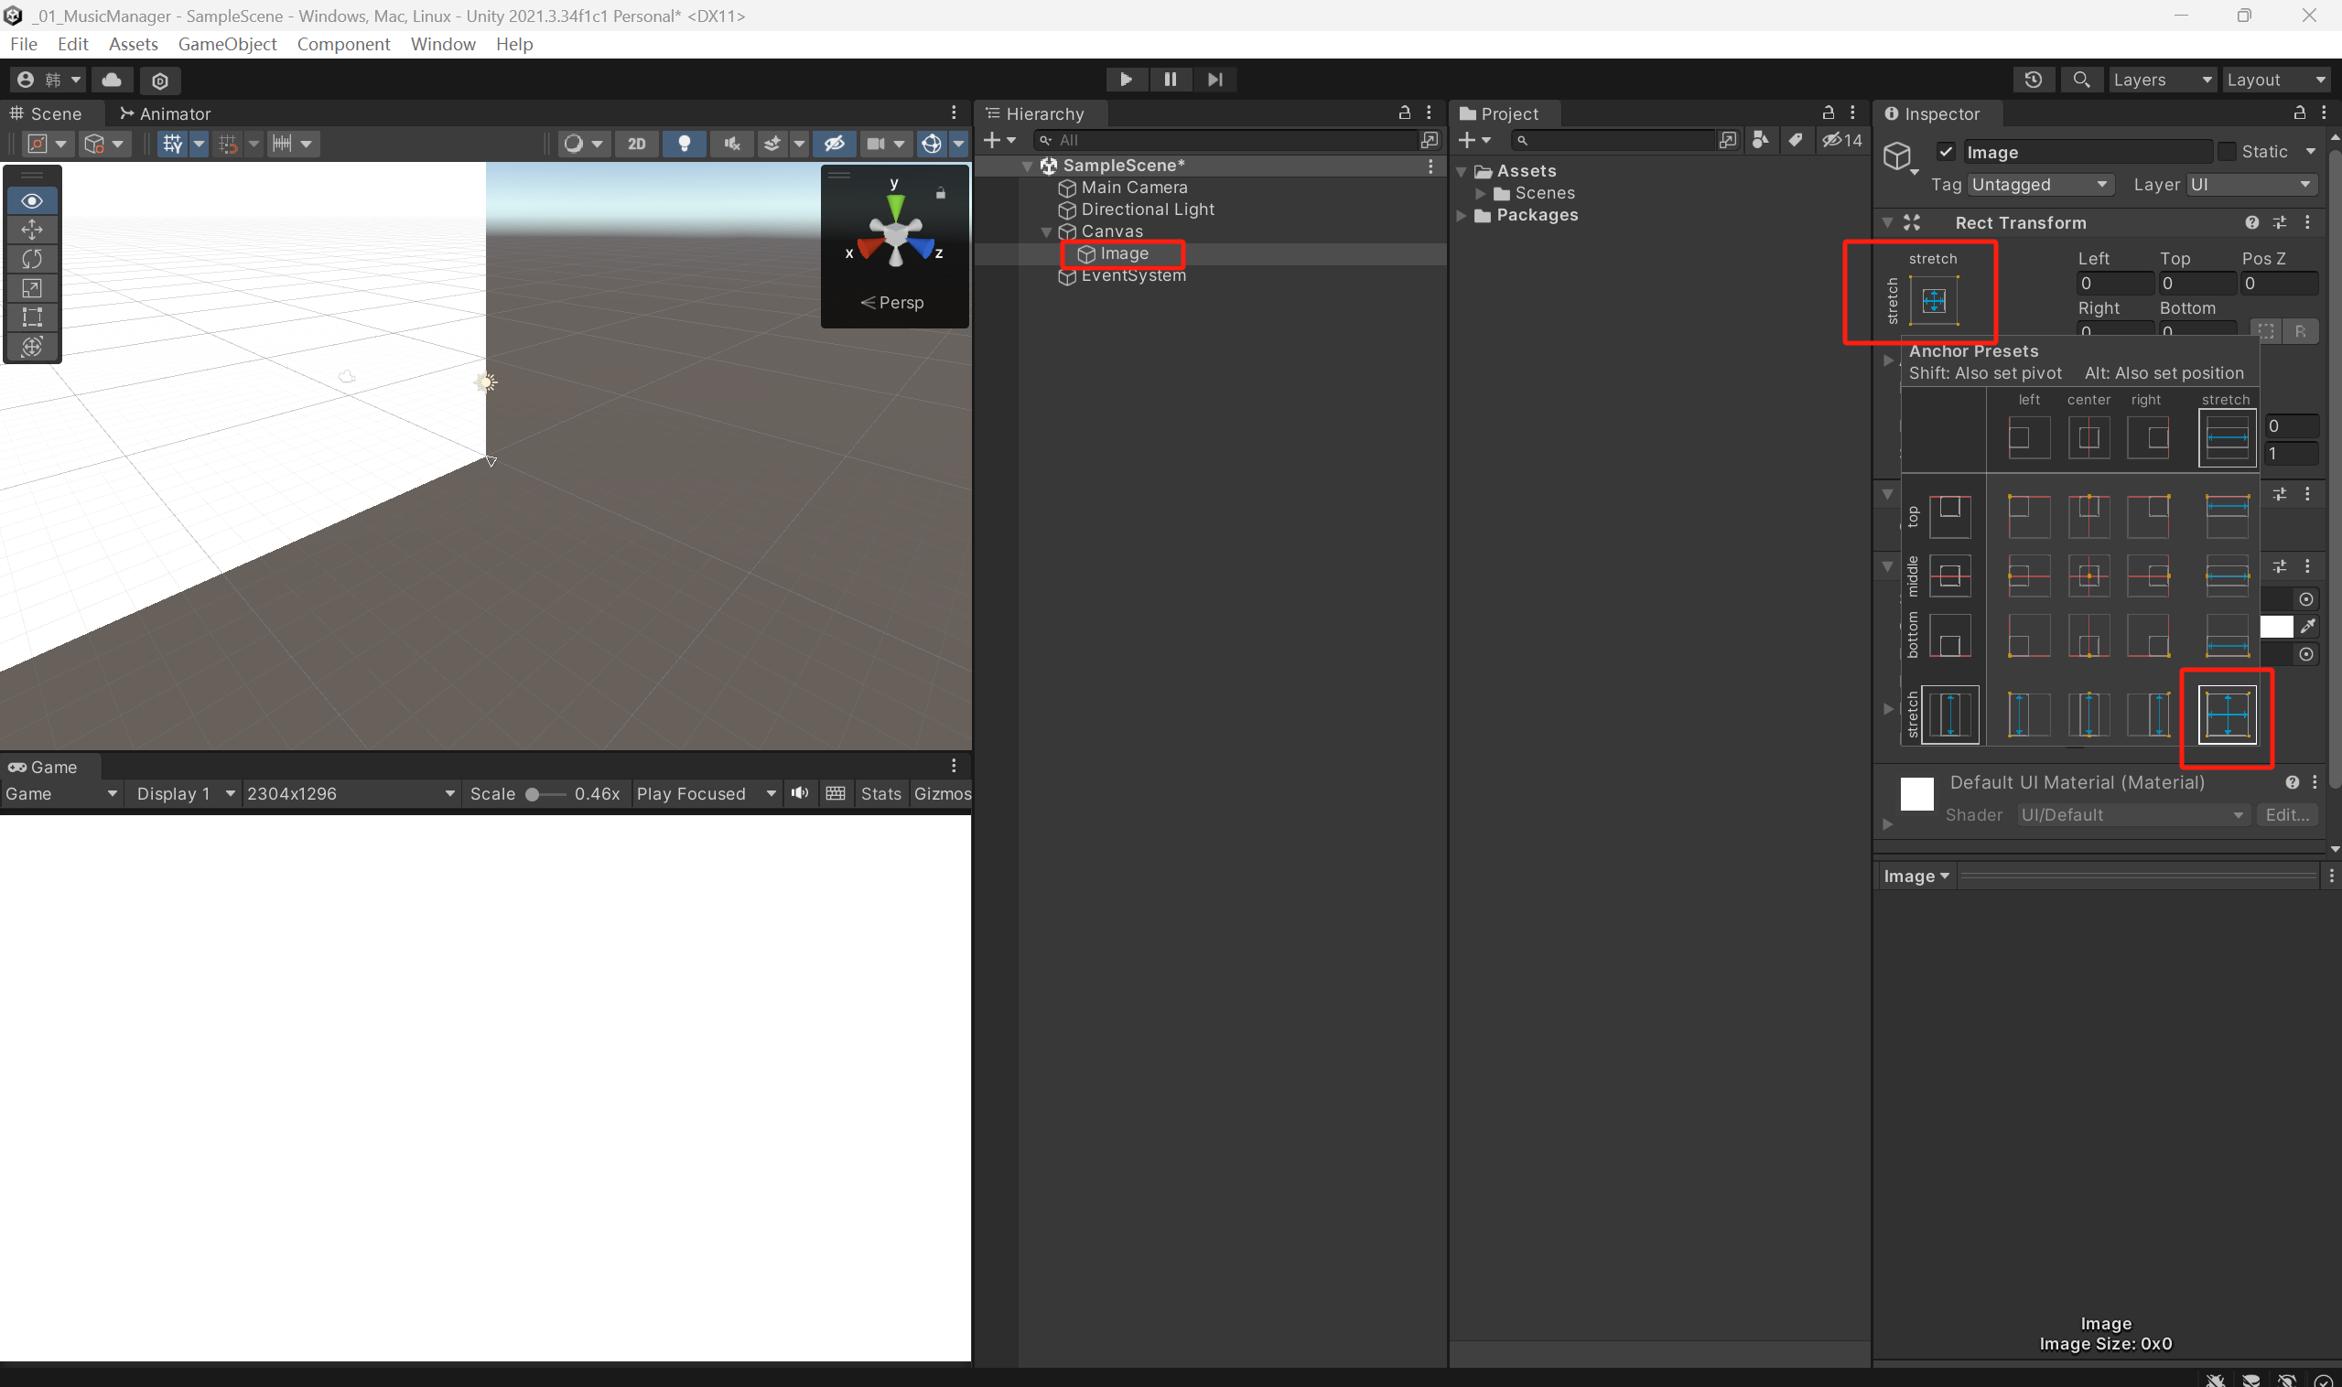Image resolution: width=2342 pixels, height=1387 pixels.
Task: Collapse the Canvas hierarchy item
Action: [x=1046, y=231]
